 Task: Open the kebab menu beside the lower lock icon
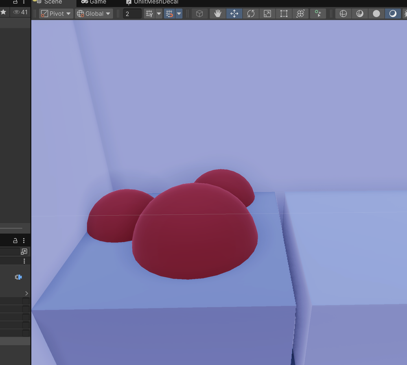pos(24,241)
